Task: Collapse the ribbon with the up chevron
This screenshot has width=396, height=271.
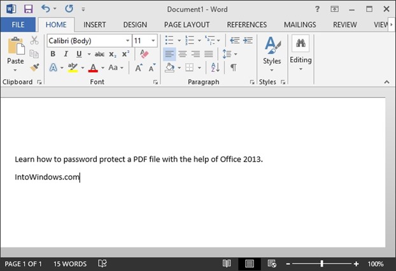Action: pyautogui.click(x=386, y=82)
